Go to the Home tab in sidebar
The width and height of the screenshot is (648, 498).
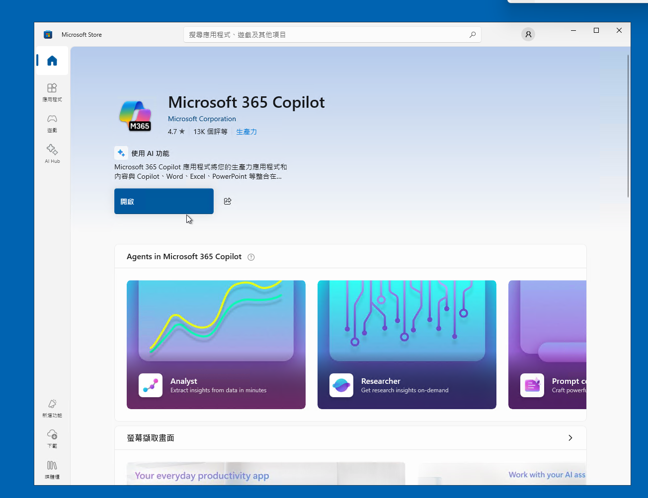pyautogui.click(x=52, y=61)
